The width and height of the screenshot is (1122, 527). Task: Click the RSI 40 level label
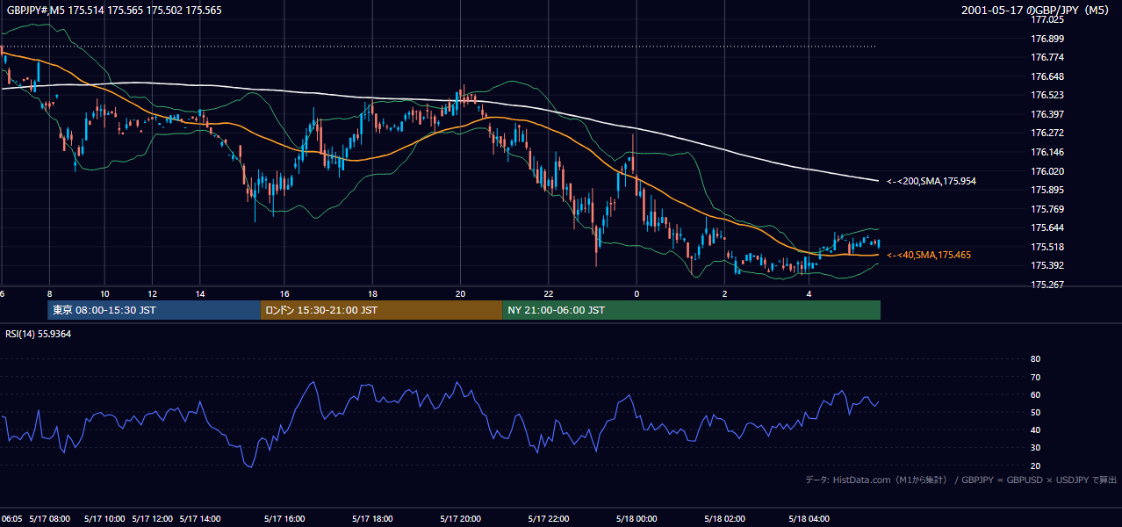coord(1035,430)
